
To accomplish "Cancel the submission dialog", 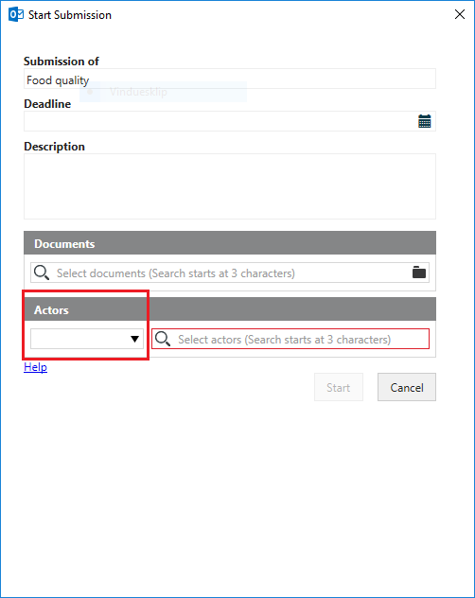I will (407, 387).
